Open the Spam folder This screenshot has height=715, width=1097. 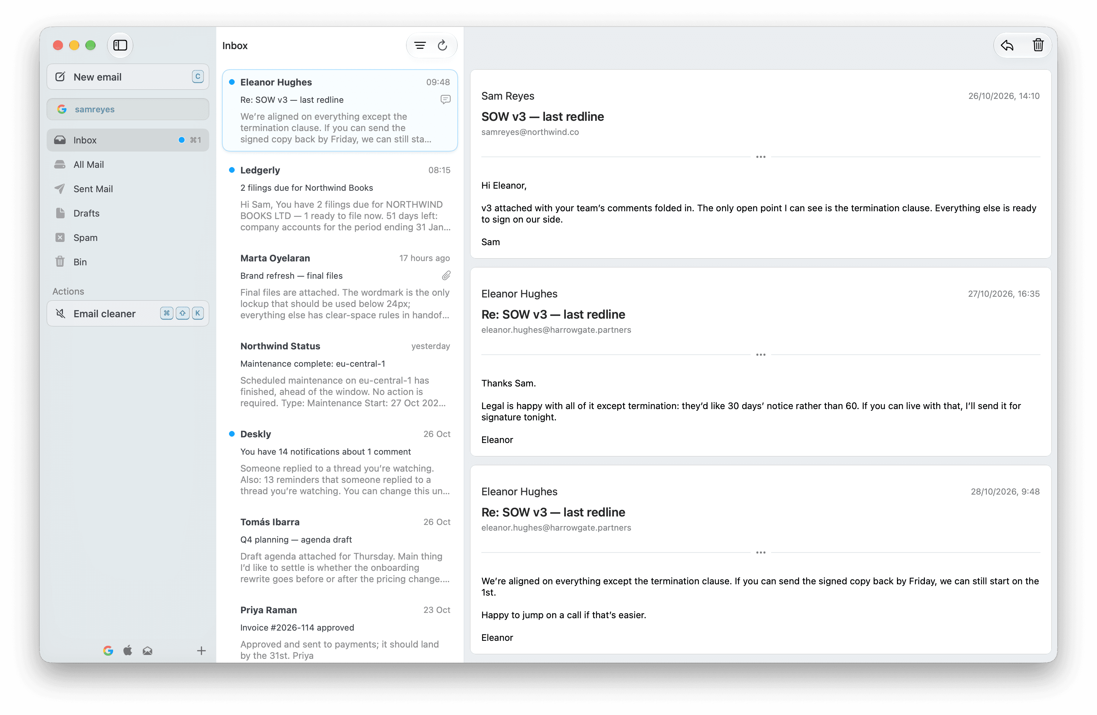[128, 238]
